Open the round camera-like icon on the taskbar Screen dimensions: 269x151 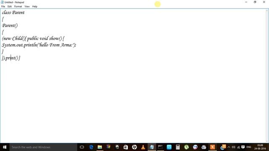pyautogui.click(x=117, y=147)
